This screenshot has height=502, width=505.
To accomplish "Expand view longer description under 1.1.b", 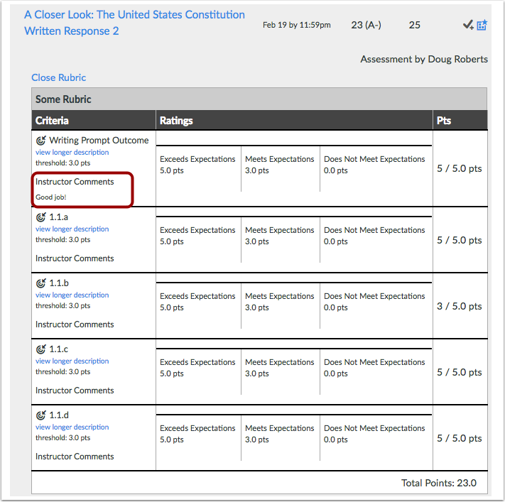I will click(x=72, y=295).
